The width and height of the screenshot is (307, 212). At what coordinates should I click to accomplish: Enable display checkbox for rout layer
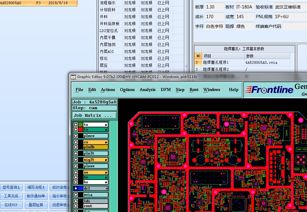coord(76,206)
